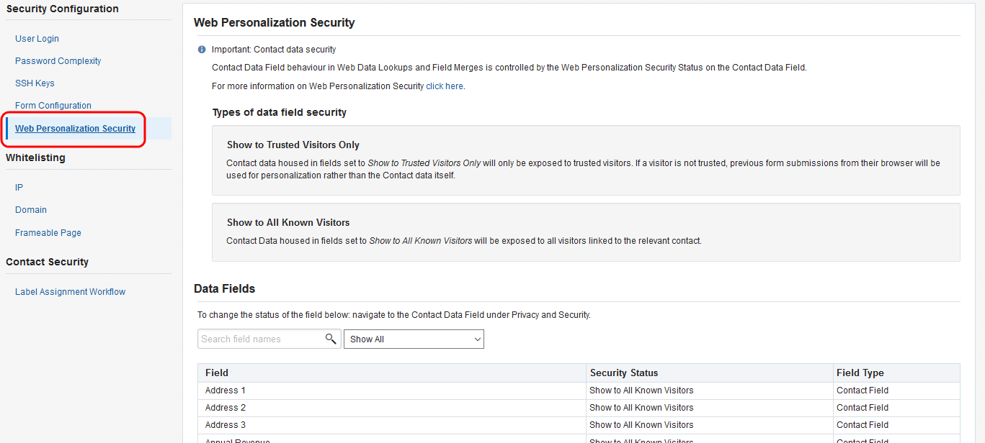Click the blue Important info icon

point(202,50)
